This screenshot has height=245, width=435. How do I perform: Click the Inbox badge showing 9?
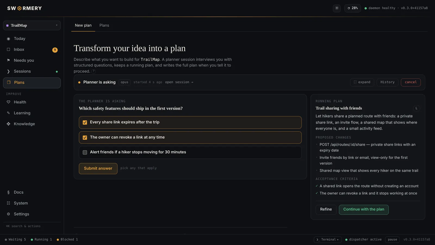point(55,50)
